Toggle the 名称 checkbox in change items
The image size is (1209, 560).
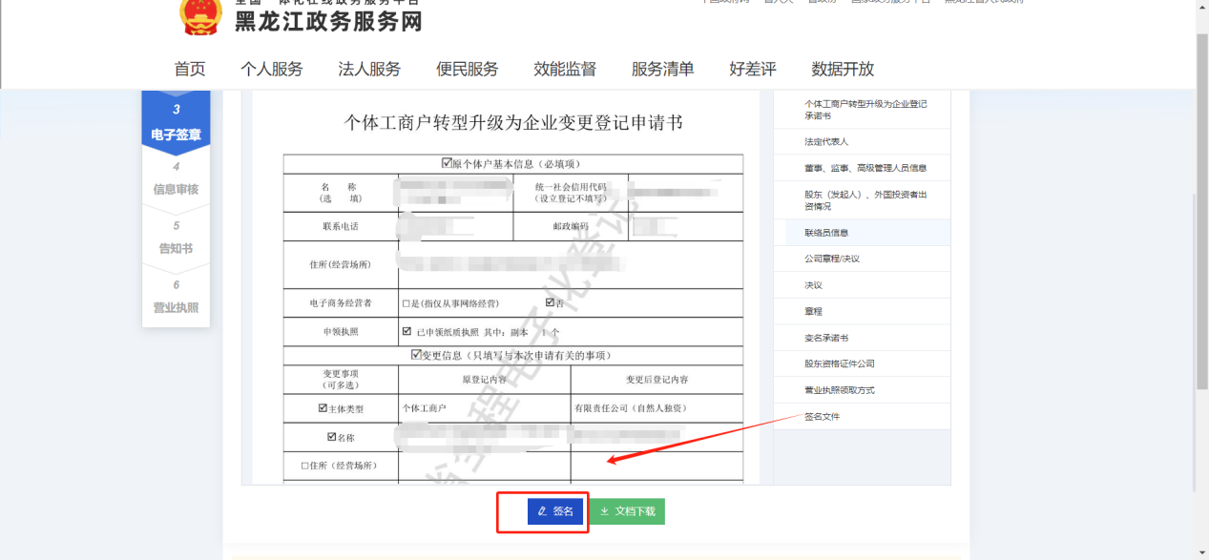(331, 437)
